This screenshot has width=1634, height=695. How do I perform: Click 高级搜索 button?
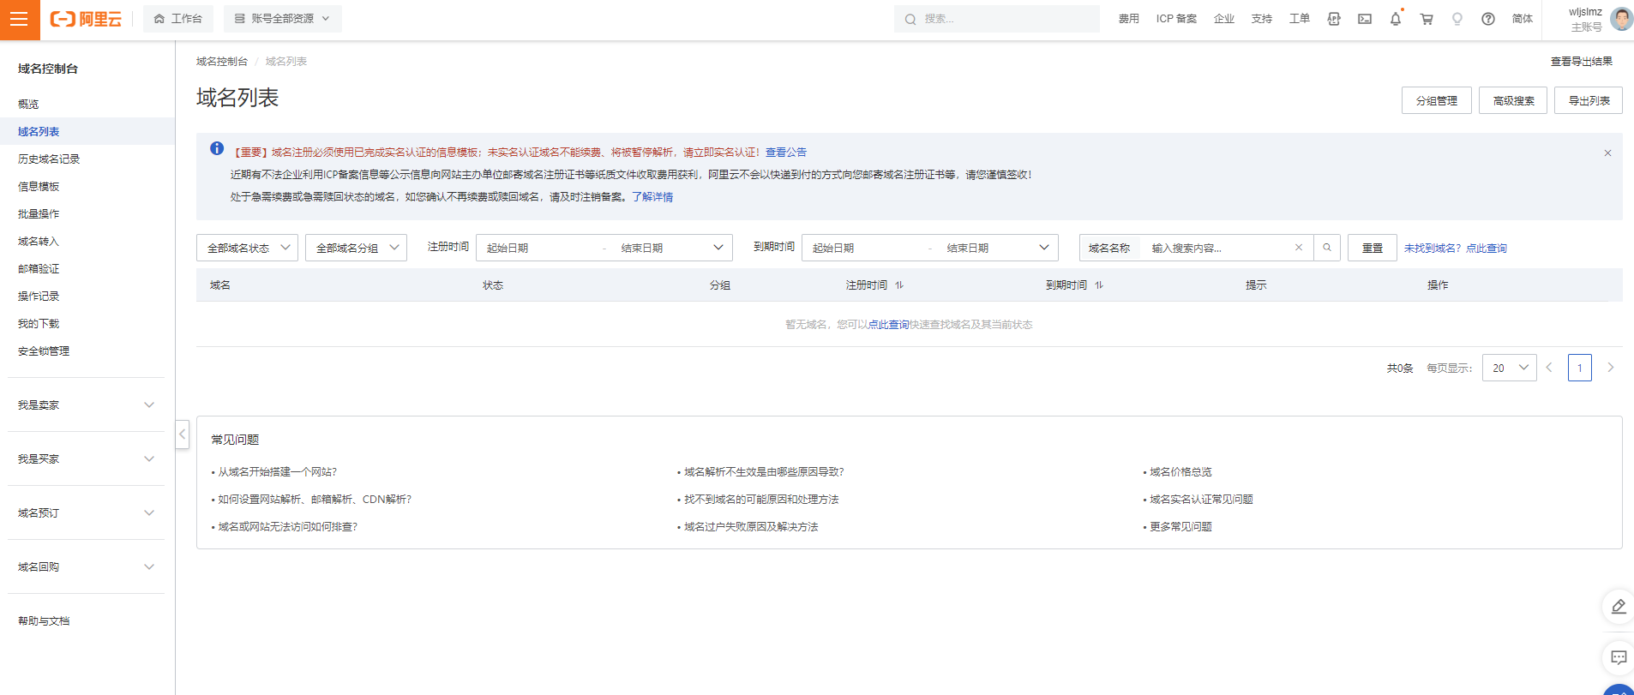tap(1513, 100)
